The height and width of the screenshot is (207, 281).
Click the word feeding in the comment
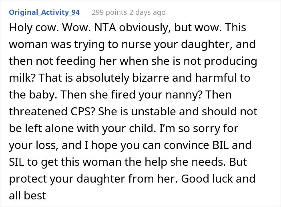76,61
